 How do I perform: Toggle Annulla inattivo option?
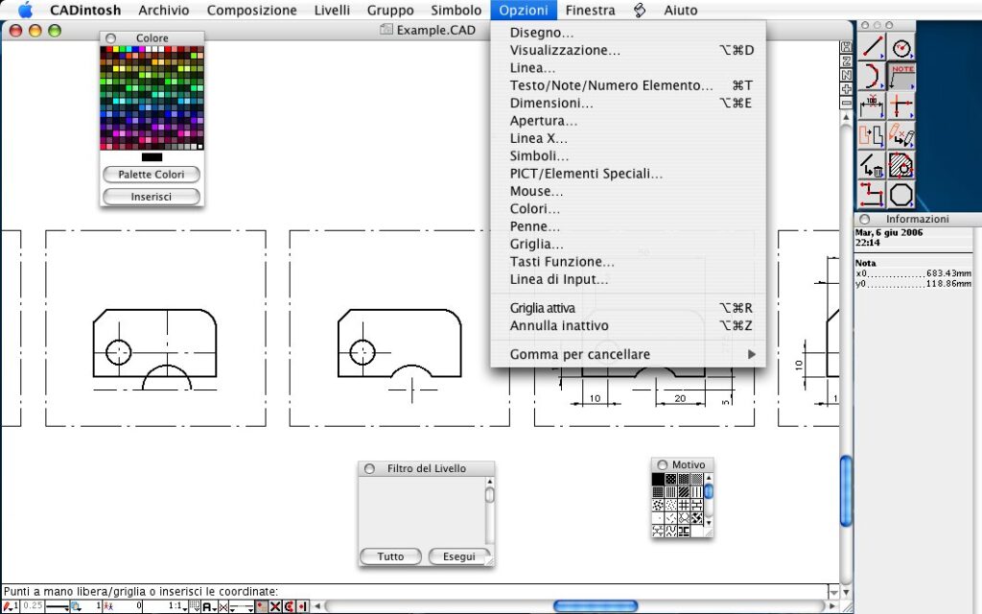point(559,325)
